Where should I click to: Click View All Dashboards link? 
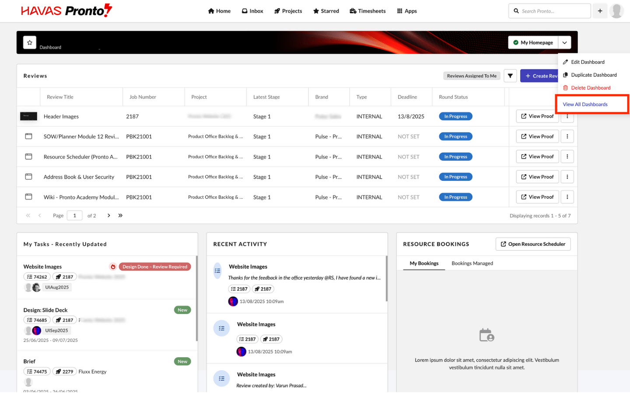click(x=585, y=104)
